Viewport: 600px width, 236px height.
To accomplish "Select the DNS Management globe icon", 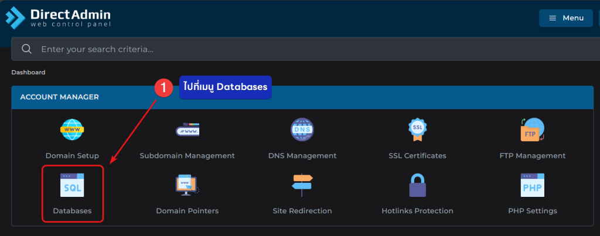I will [302, 130].
